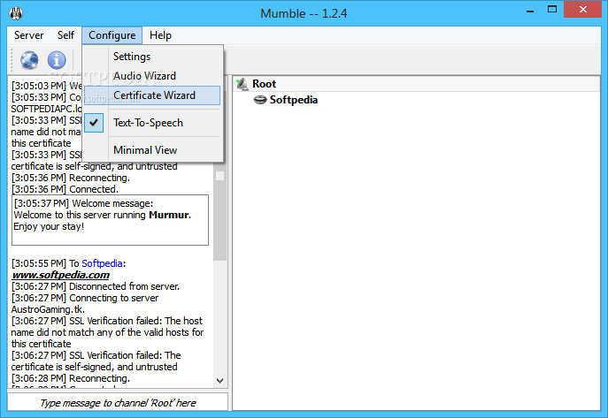Screen dimensions: 608x418
Task: Close the Configure menu
Action: point(112,35)
